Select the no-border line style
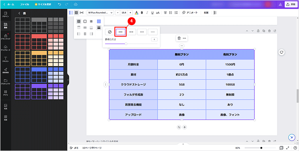Screen dimensions: 299x151 click(110, 32)
